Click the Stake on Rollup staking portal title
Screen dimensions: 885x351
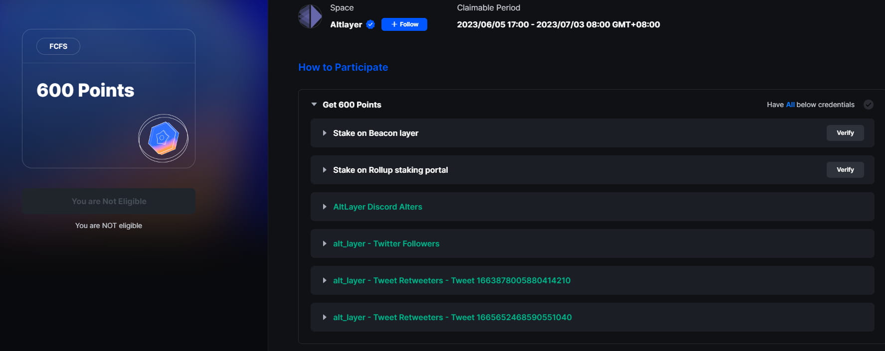390,170
